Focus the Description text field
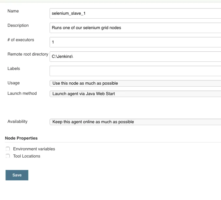 [135, 28]
